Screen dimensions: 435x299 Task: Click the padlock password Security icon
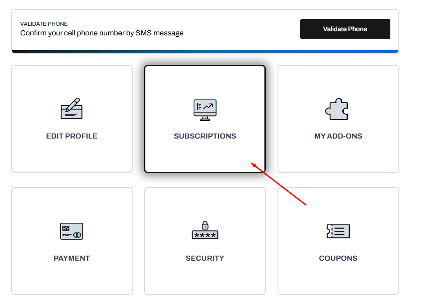click(205, 230)
